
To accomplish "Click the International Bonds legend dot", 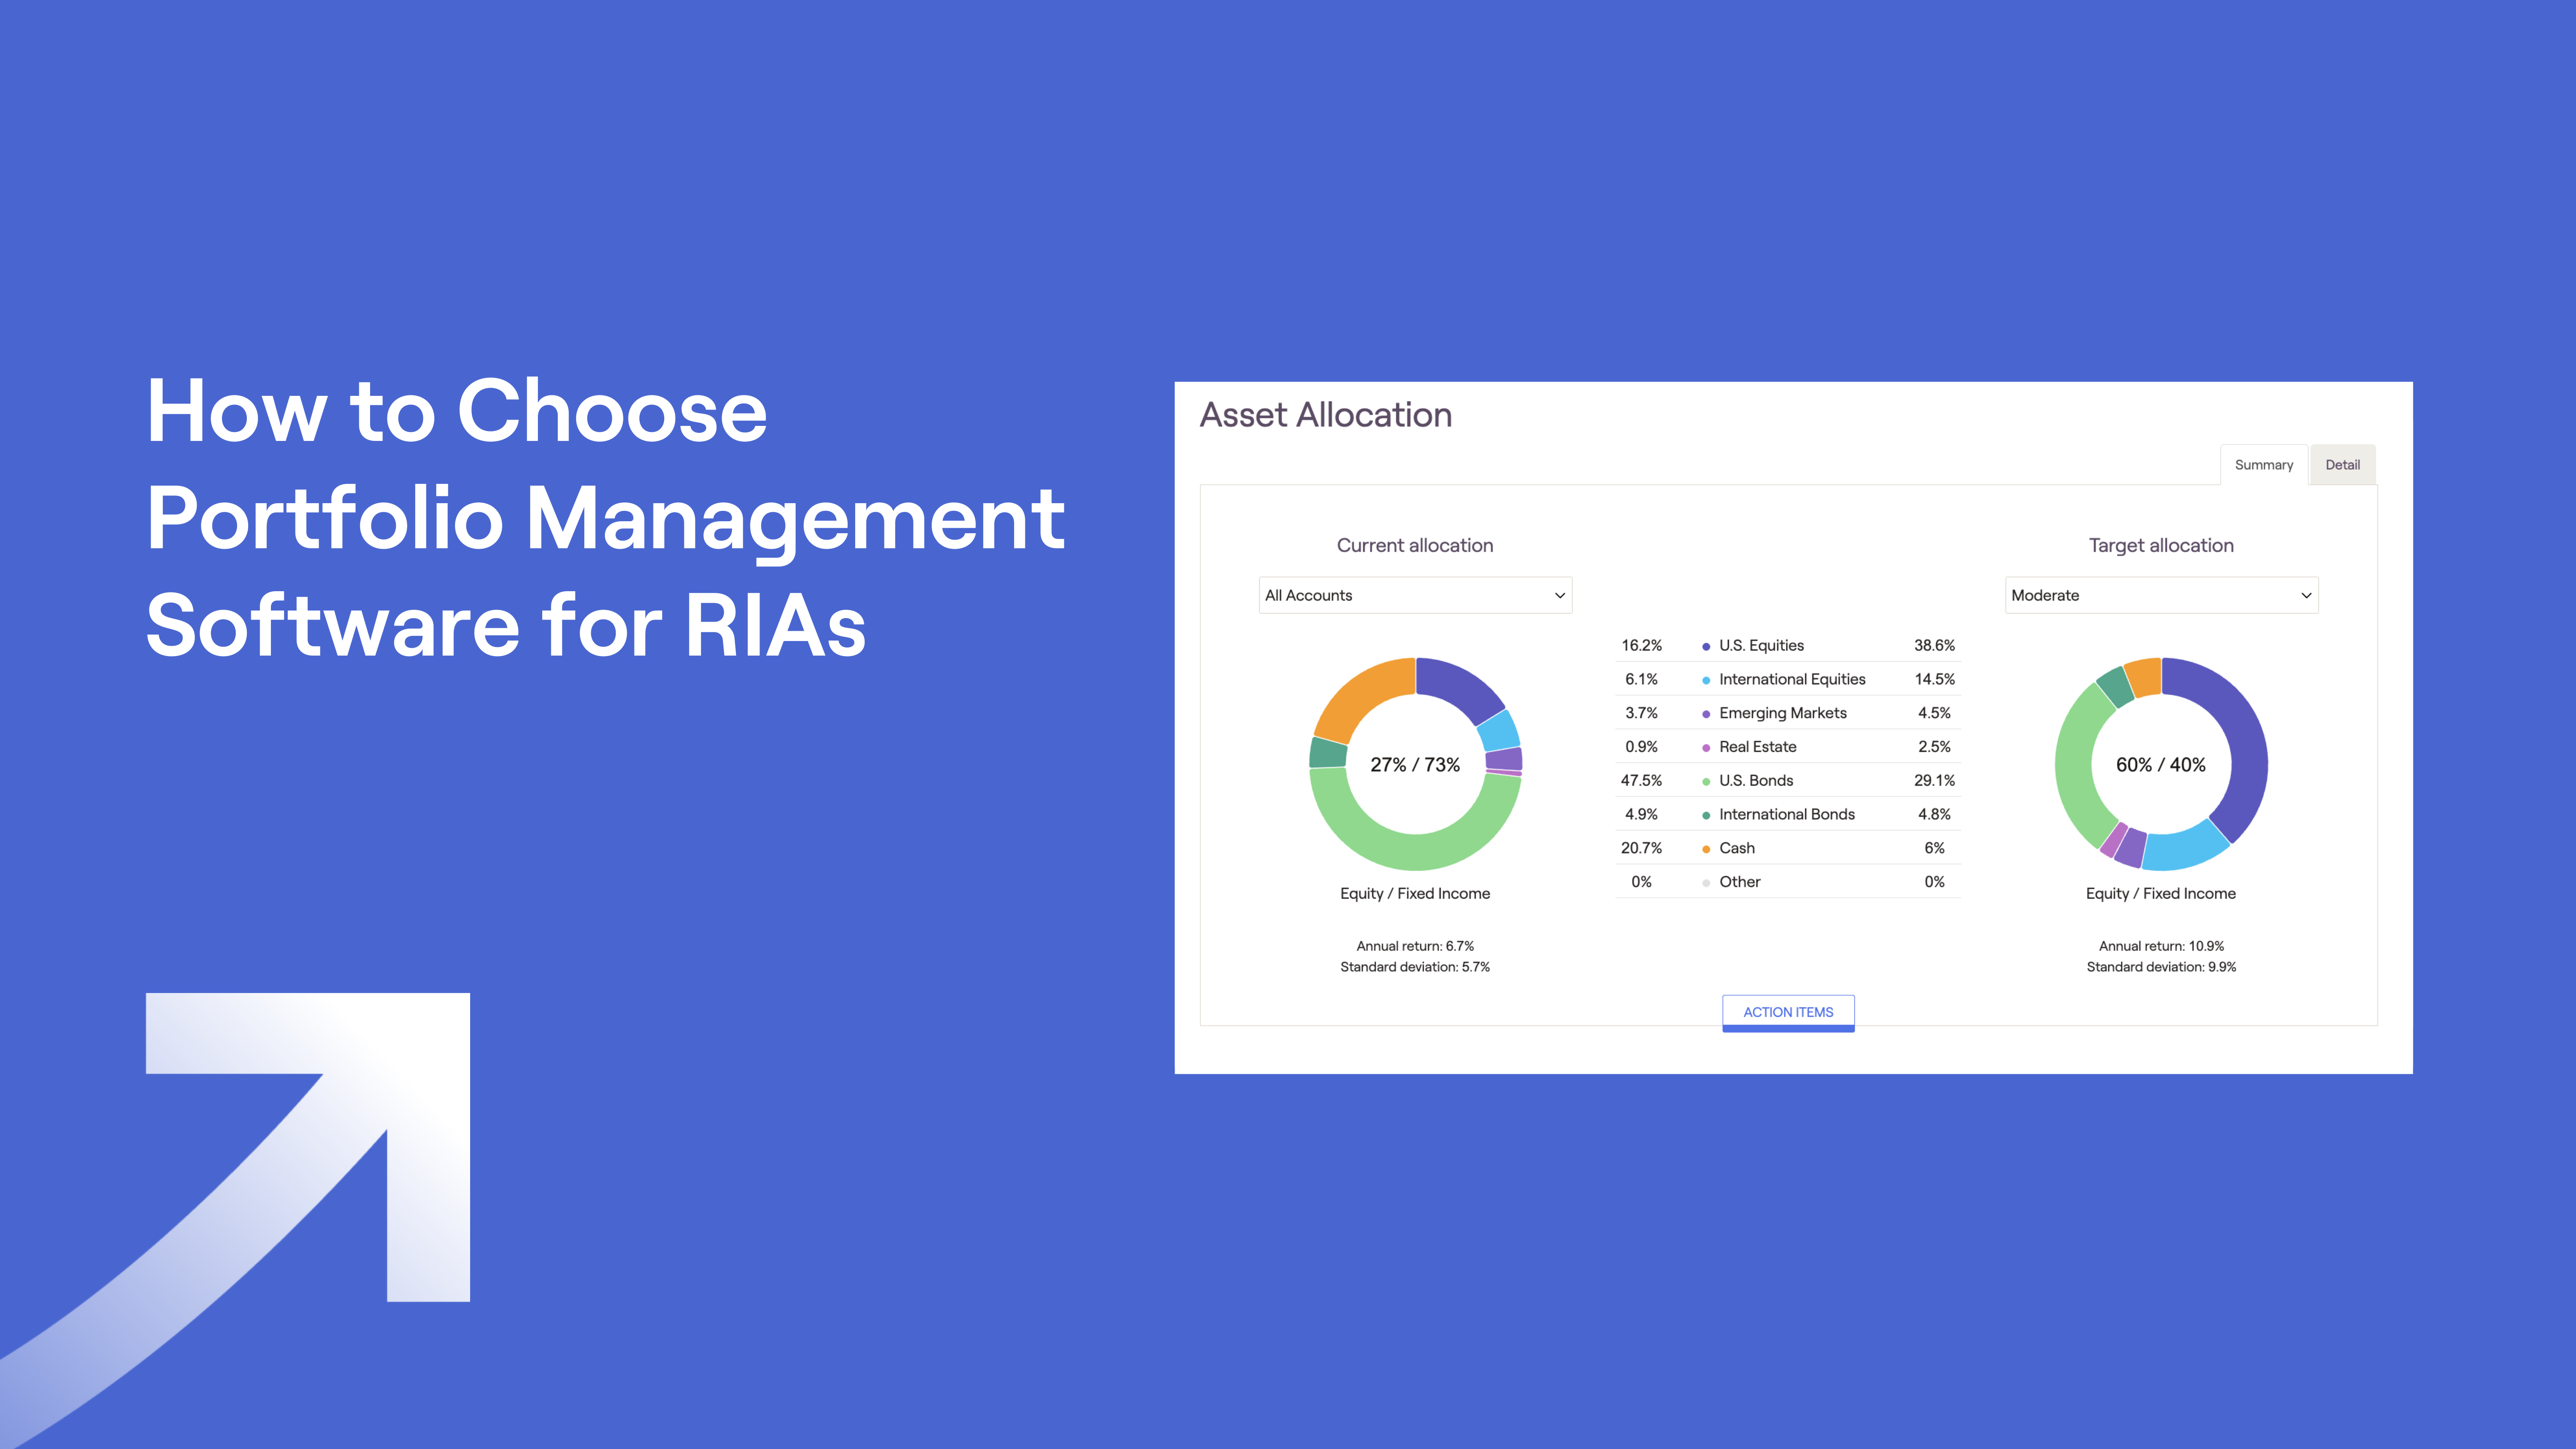I will pos(1706,814).
